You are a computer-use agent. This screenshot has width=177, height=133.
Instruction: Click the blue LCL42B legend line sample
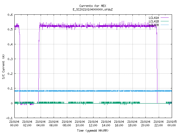click(x=165, y=25)
